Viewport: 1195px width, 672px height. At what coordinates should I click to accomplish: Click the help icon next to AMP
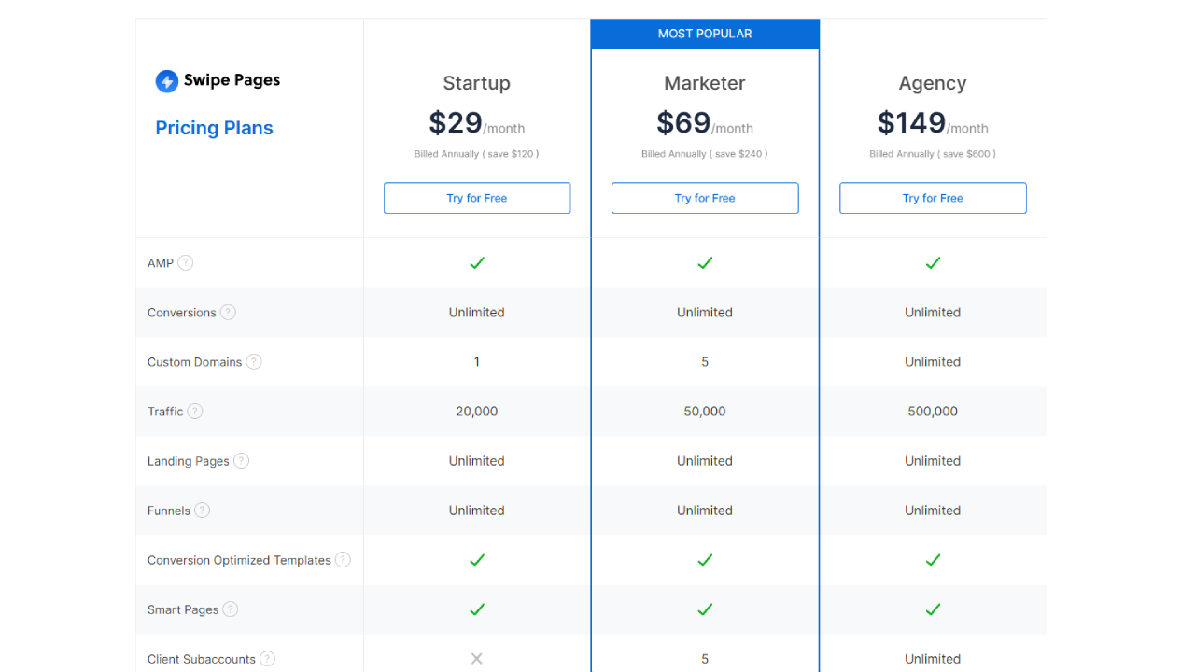(186, 262)
